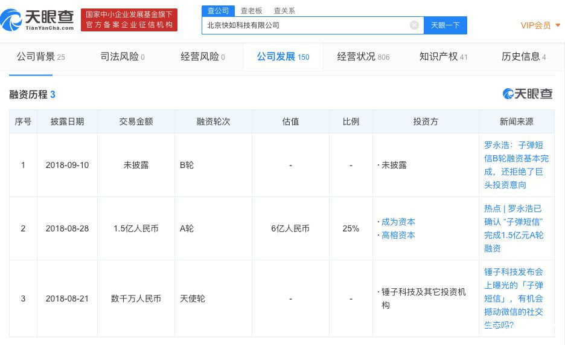Open the 历史信息 tab

523,57
